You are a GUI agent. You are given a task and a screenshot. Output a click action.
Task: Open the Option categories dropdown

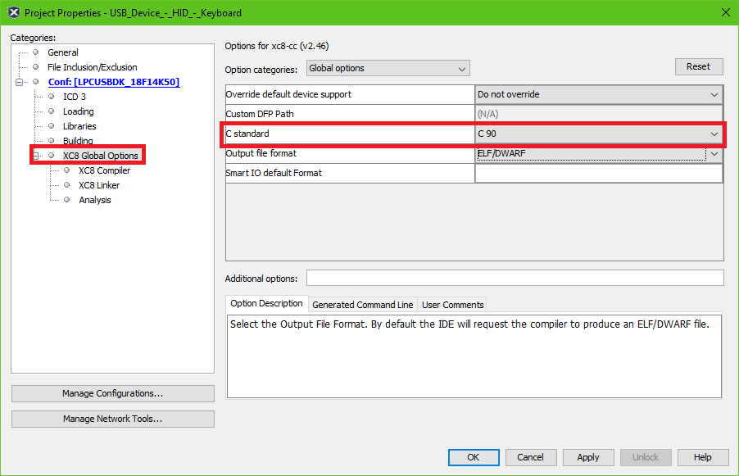[388, 68]
